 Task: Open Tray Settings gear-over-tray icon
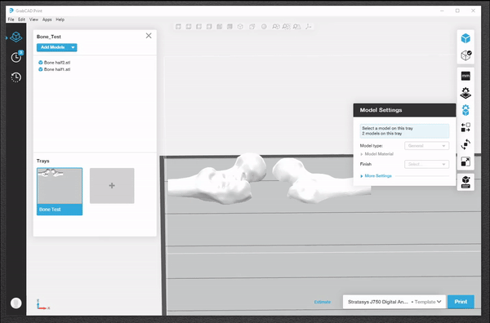(x=465, y=93)
